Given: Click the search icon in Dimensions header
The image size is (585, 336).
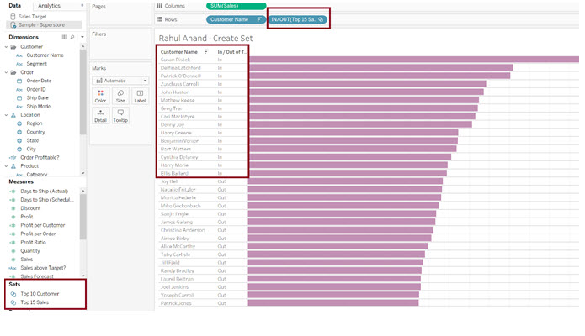Looking at the screenshot, I should 72,37.
